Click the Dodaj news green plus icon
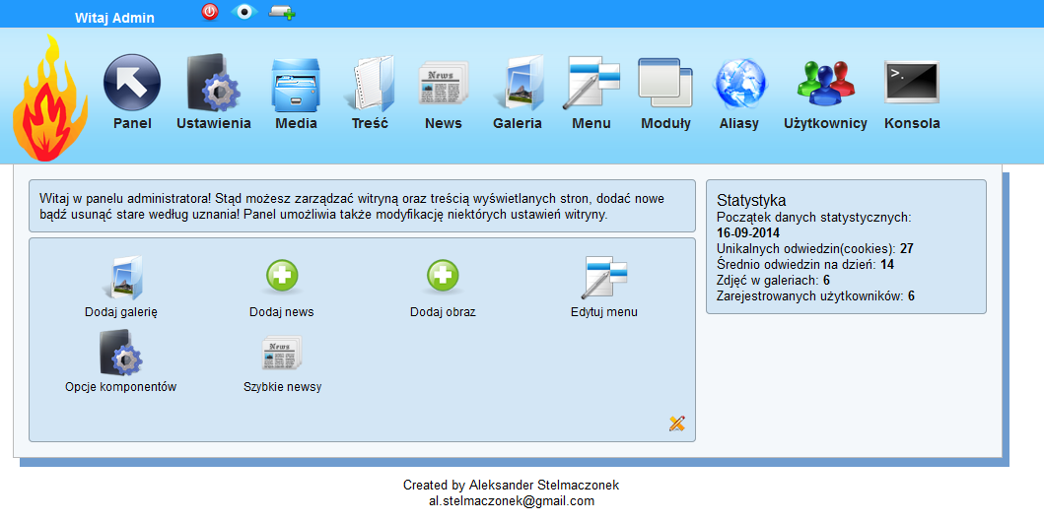This screenshot has width=1044, height=522. (282, 276)
